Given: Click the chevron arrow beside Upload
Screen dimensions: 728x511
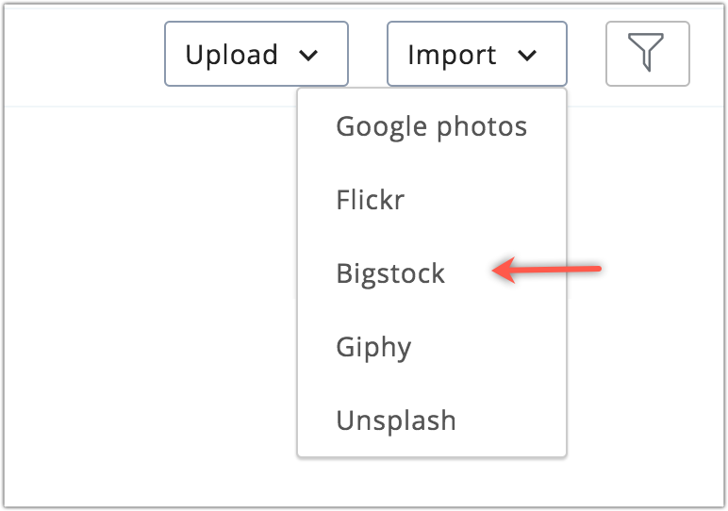Looking at the screenshot, I should [x=308, y=56].
